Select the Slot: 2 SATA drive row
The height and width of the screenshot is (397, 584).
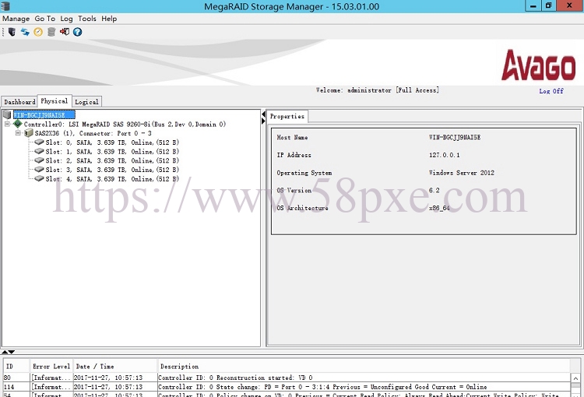click(112, 160)
